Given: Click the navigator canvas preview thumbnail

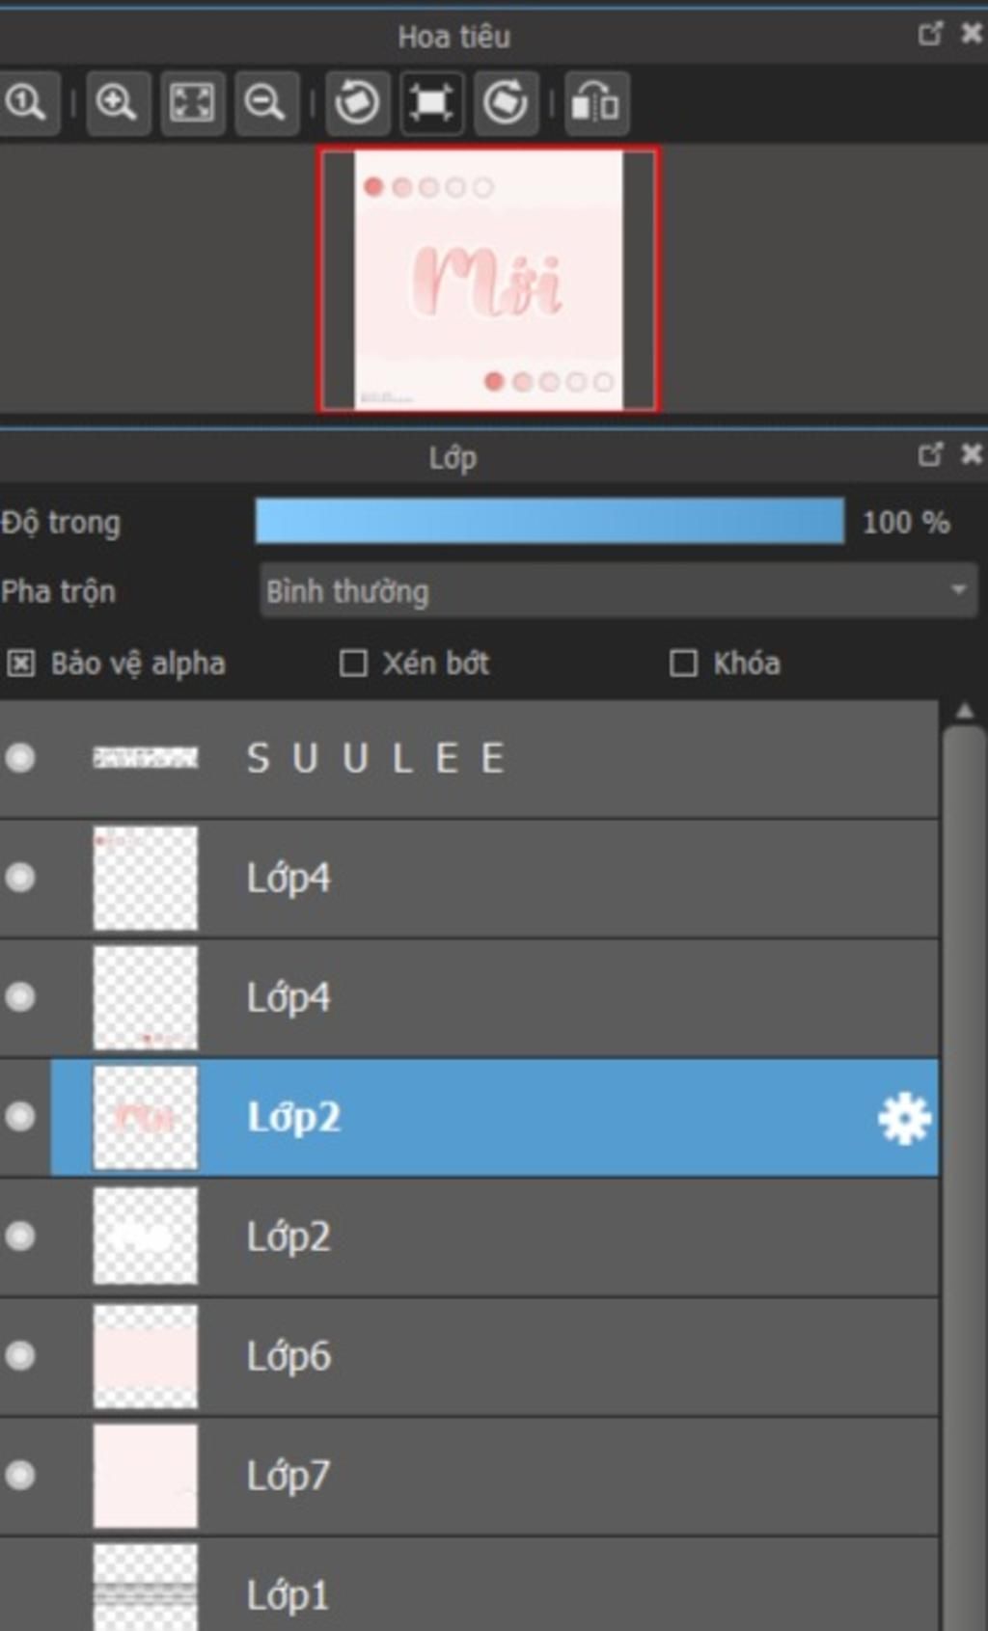Looking at the screenshot, I should [488, 279].
